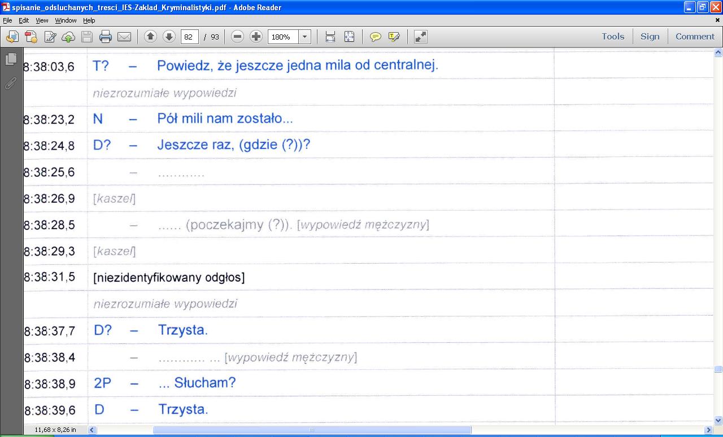The image size is (723, 437).
Task: Open the Window menu
Action: [x=66, y=20]
